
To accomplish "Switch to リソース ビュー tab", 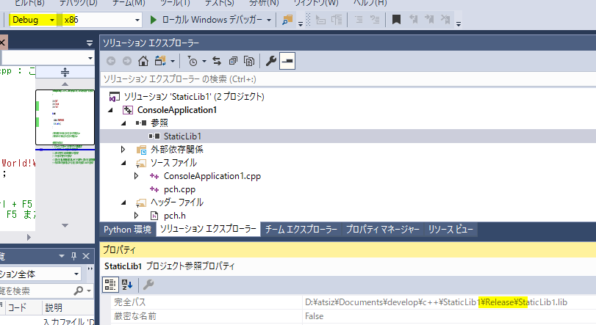I will pos(450,230).
